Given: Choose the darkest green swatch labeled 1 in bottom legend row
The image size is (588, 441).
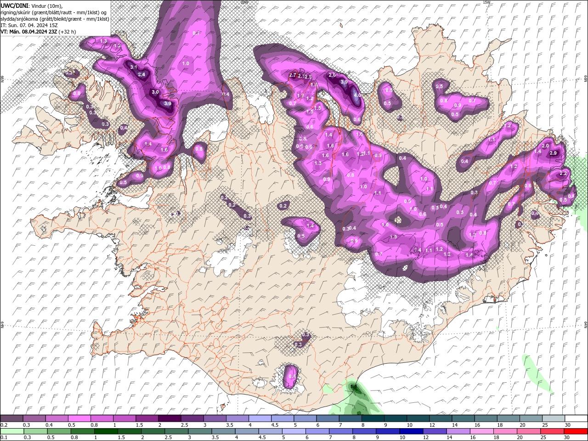Looking at the screenshot, I should pos(106,431).
